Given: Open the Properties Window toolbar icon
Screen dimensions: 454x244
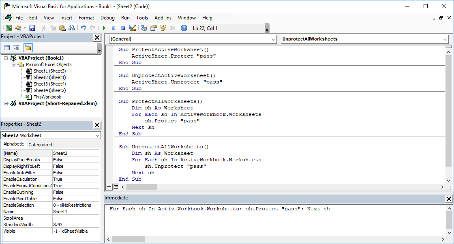Looking at the screenshot, I should (154, 28).
